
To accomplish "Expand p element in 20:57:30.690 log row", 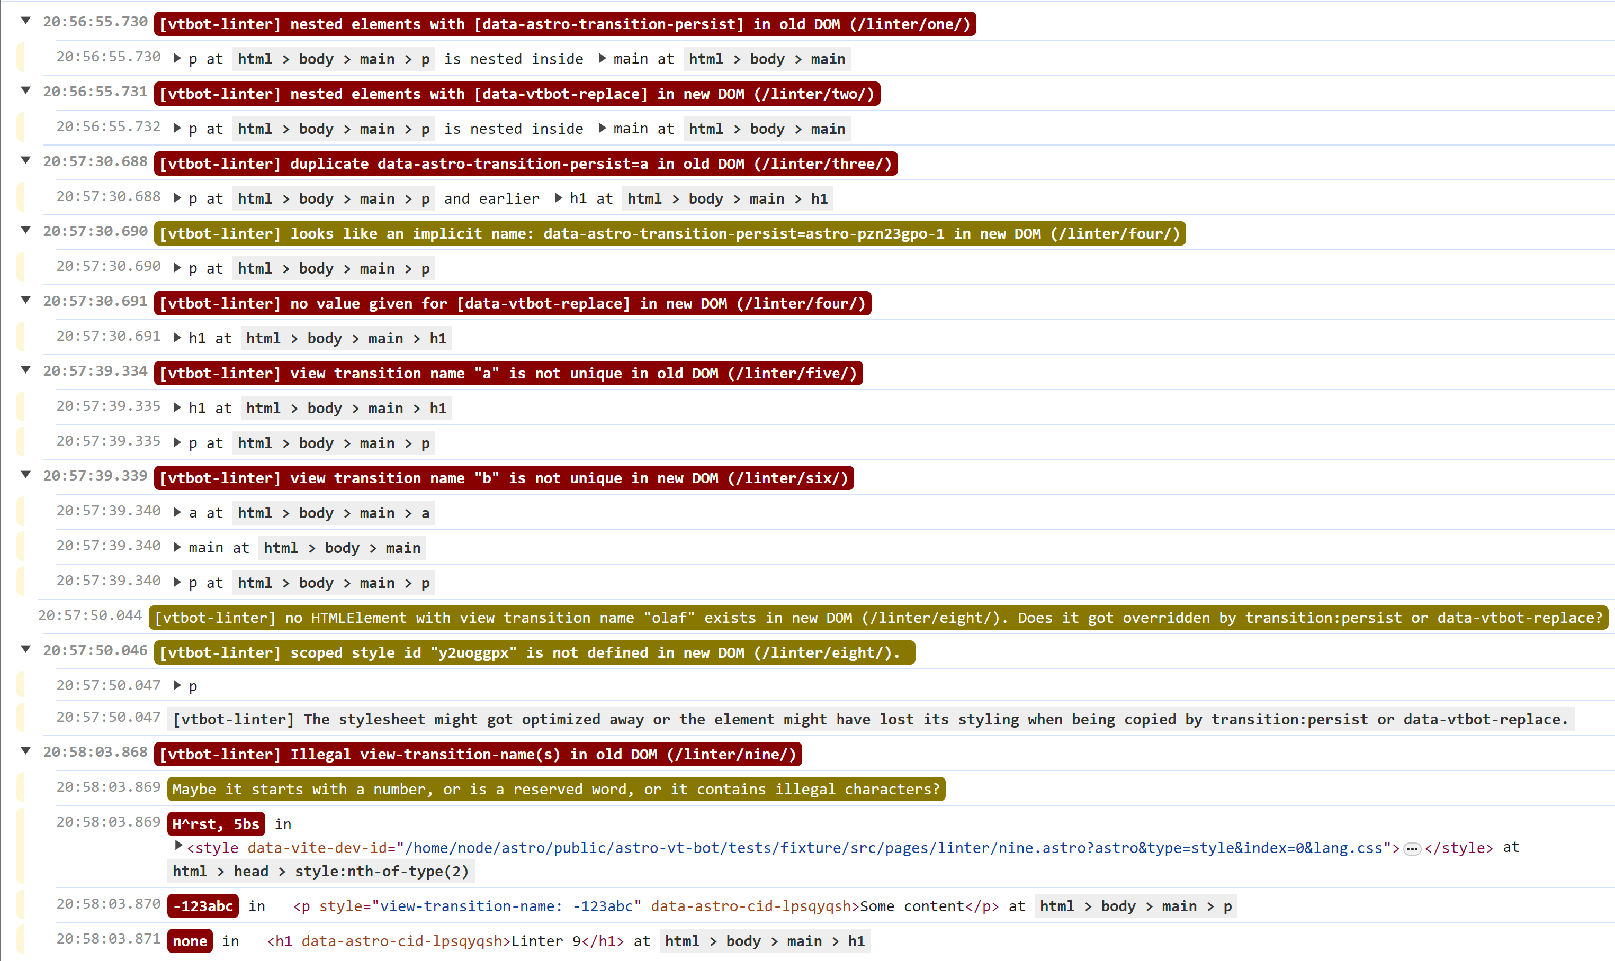I will coord(177,268).
